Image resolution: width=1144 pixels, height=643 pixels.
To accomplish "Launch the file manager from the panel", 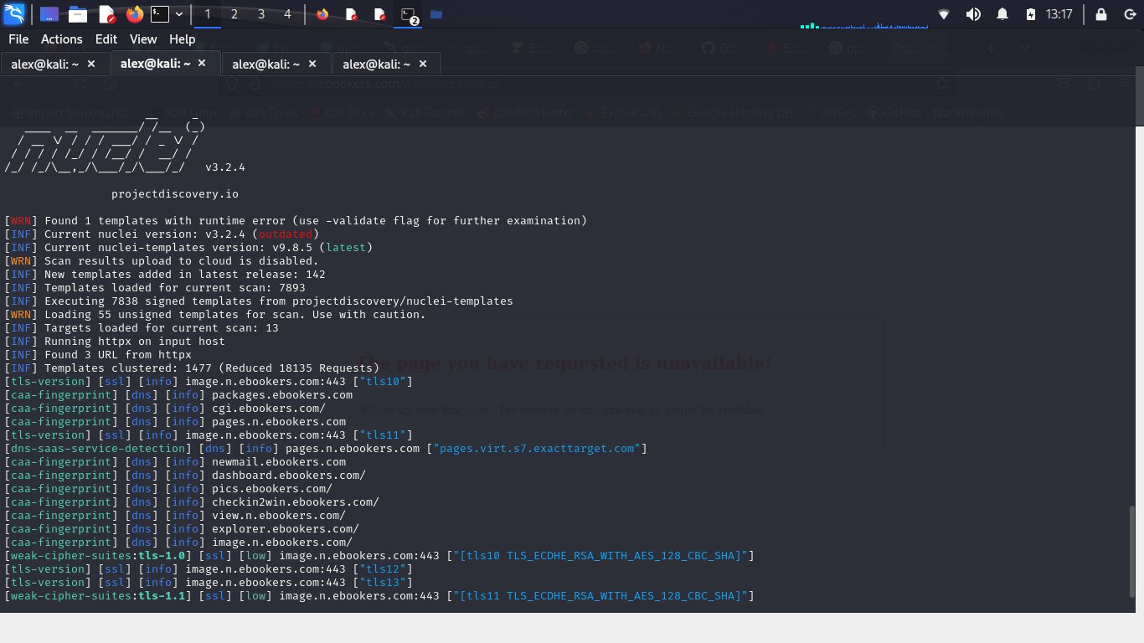I will (x=78, y=14).
